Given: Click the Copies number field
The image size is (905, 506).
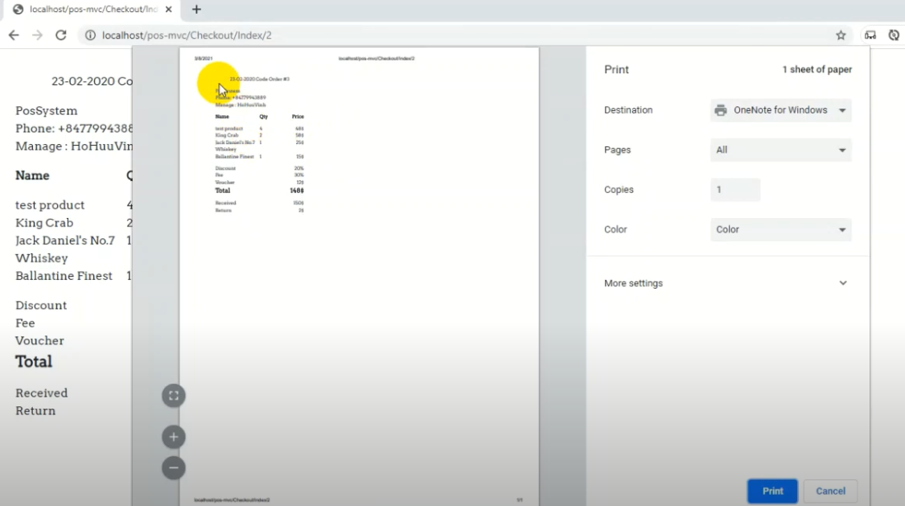Looking at the screenshot, I should coord(734,190).
